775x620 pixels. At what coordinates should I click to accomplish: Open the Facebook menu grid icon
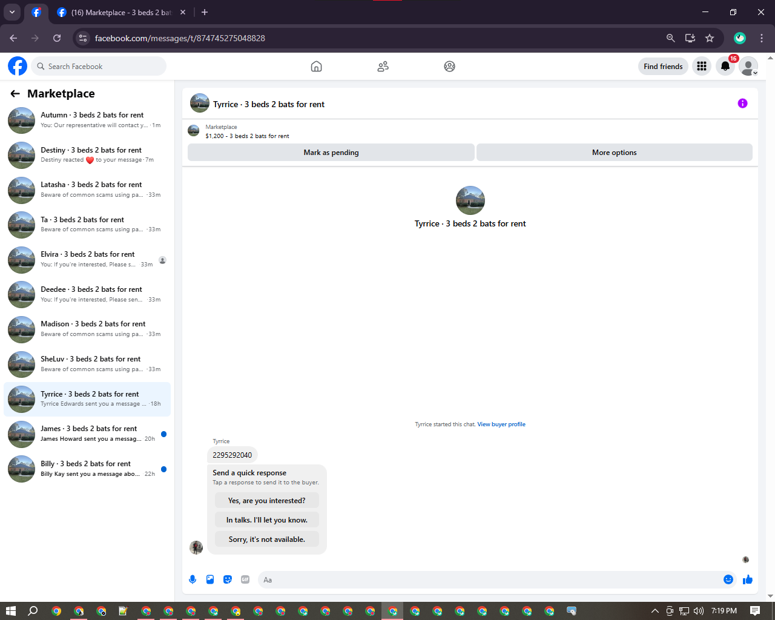point(702,67)
